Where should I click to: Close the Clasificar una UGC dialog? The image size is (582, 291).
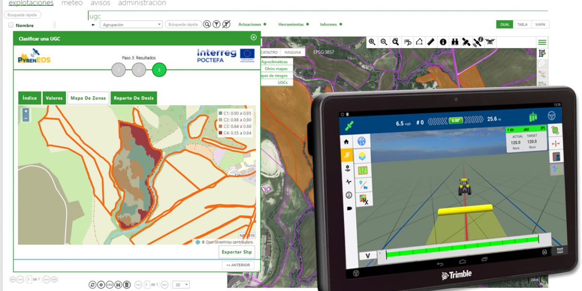(x=254, y=38)
